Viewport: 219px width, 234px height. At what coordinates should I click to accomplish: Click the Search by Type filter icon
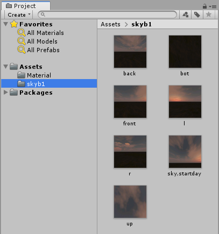pyautogui.click(x=185, y=15)
